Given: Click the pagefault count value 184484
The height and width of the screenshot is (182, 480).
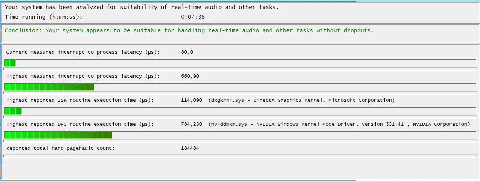Looking at the screenshot, I should pyautogui.click(x=190, y=148).
